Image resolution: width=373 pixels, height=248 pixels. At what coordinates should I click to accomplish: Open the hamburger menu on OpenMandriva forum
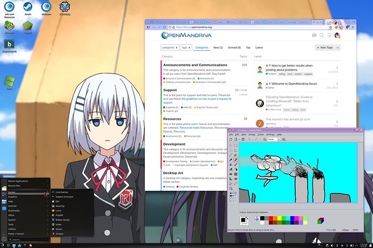[x=329, y=36]
